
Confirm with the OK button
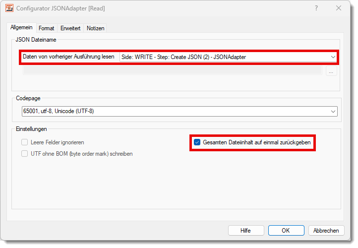(x=286, y=231)
